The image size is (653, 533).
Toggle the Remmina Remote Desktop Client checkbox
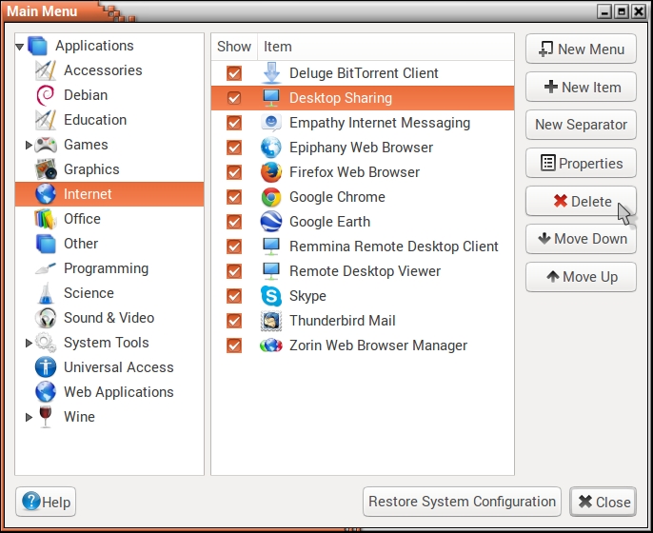(234, 247)
